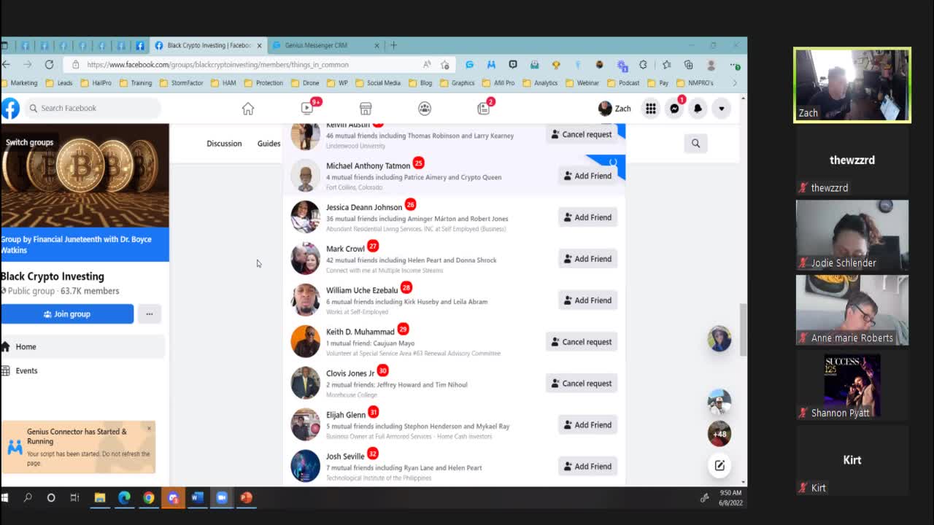Open Microsoft Edge from the taskbar
Screen dimensions: 934x525
pyautogui.click(x=124, y=498)
